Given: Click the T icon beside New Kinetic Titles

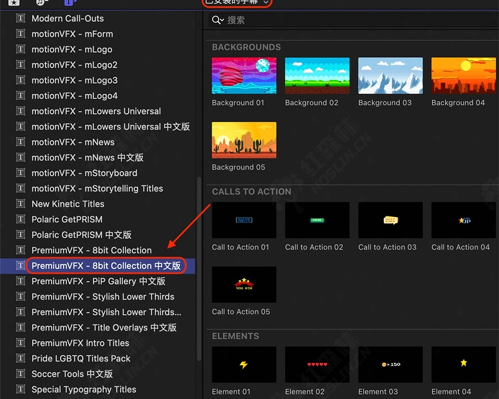Looking at the screenshot, I should (21, 204).
